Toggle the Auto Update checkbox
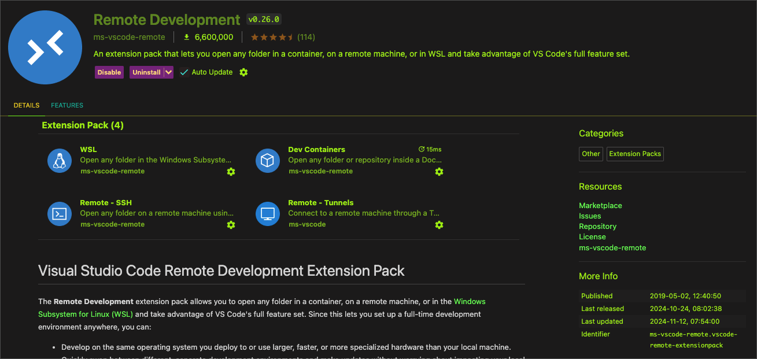The image size is (757, 359). (184, 72)
